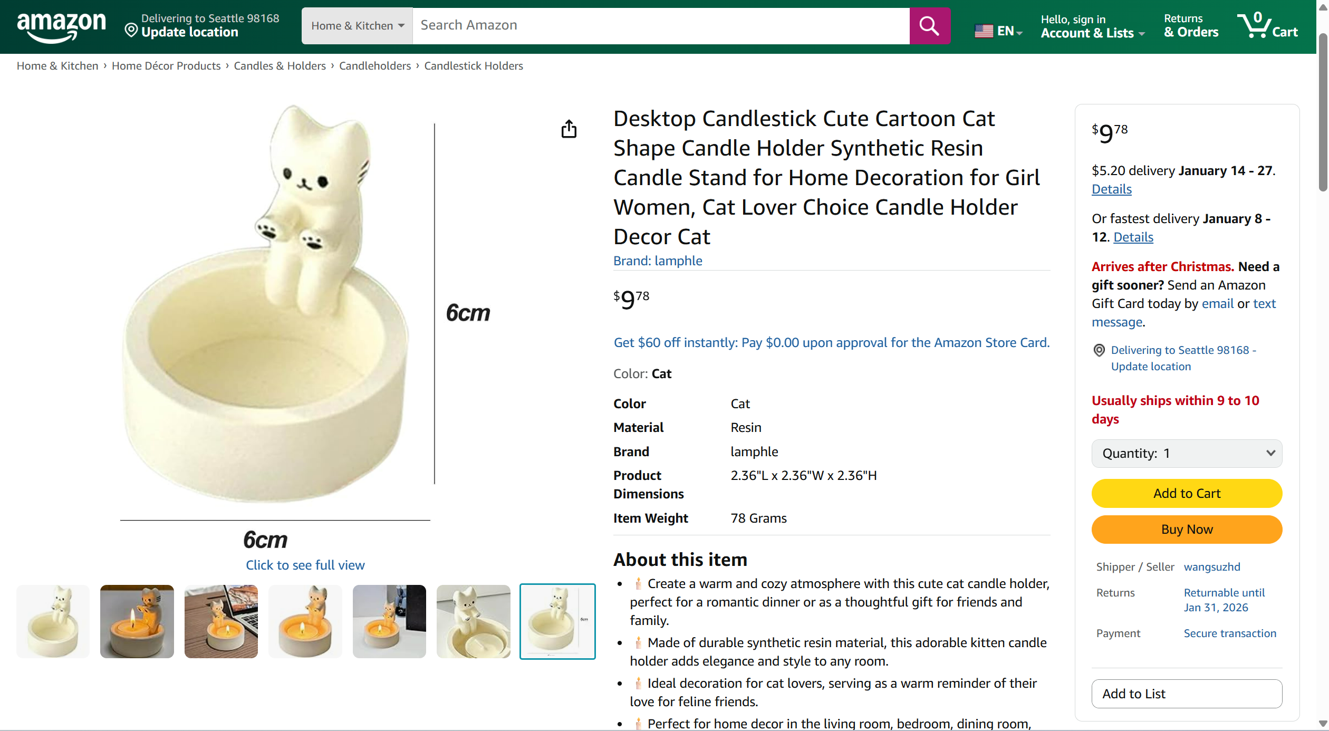Click the share icon near product image

[x=569, y=129]
